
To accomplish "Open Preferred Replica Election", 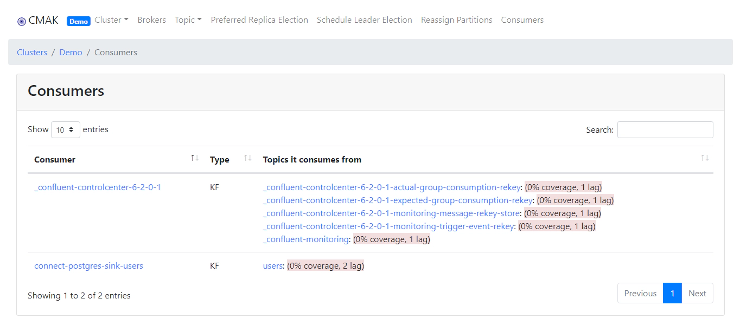I will [259, 20].
